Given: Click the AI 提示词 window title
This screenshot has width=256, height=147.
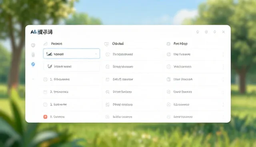Looking at the screenshot, I should pos(42,32).
